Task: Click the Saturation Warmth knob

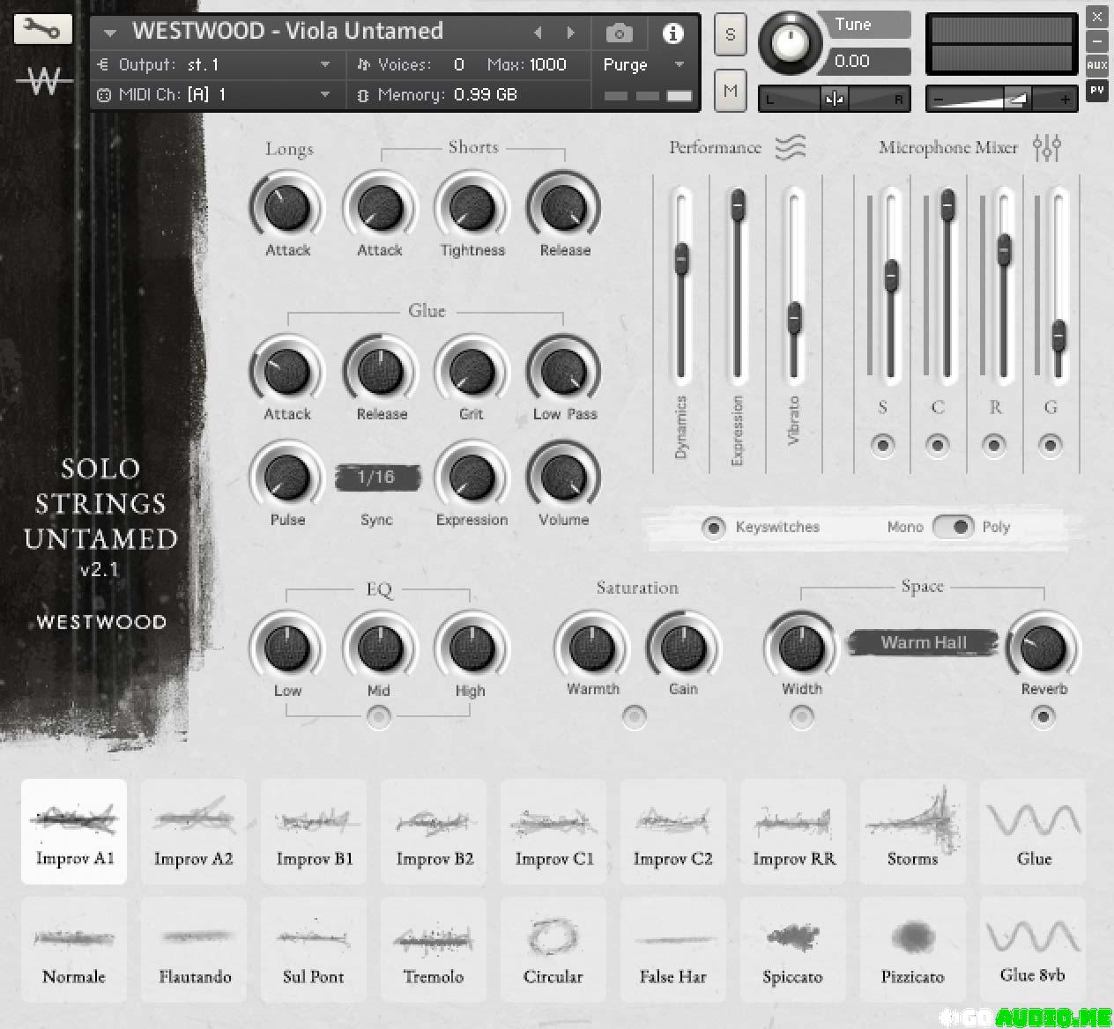Action: coord(592,648)
